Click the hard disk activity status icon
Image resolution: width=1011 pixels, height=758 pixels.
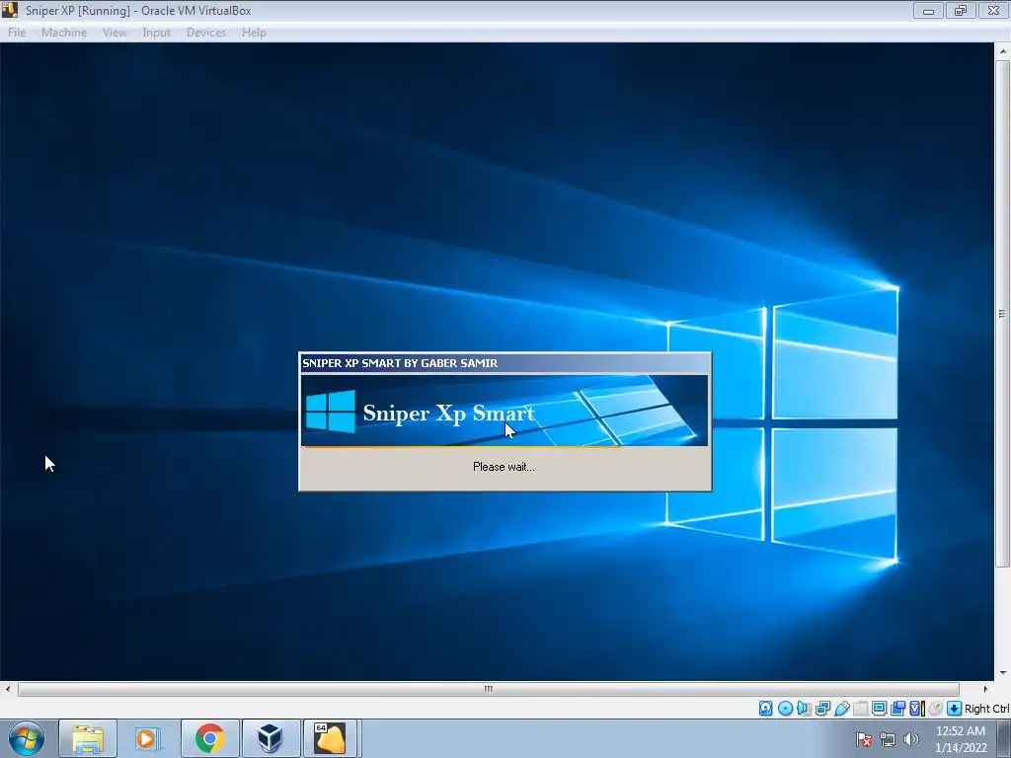pos(765,709)
